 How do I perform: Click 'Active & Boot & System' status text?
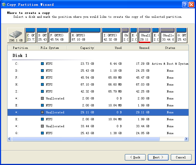click(x=170, y=64)
